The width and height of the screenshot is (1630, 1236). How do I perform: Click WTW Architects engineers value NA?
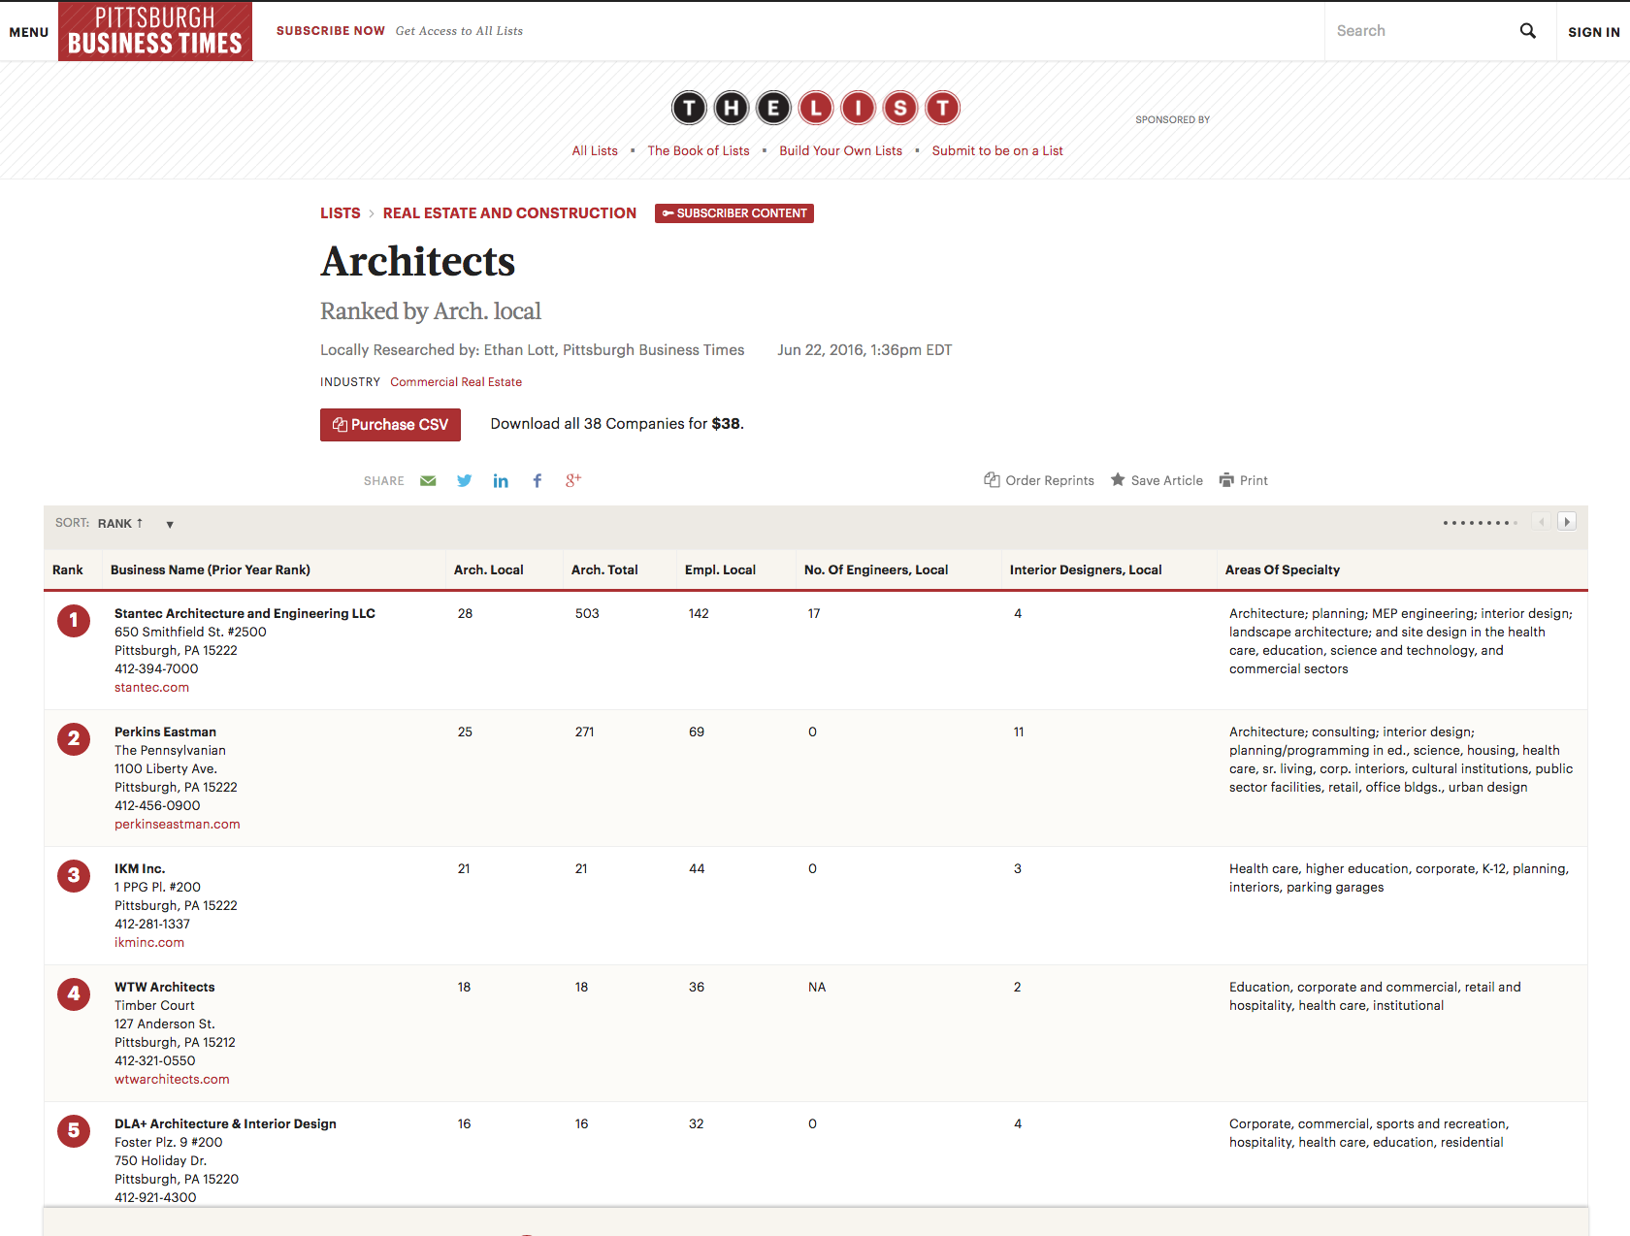pos(817,987)
